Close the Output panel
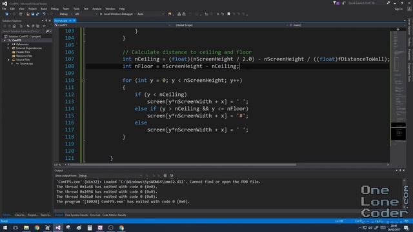This screenshot has width=413, height=232. (404, 170)
